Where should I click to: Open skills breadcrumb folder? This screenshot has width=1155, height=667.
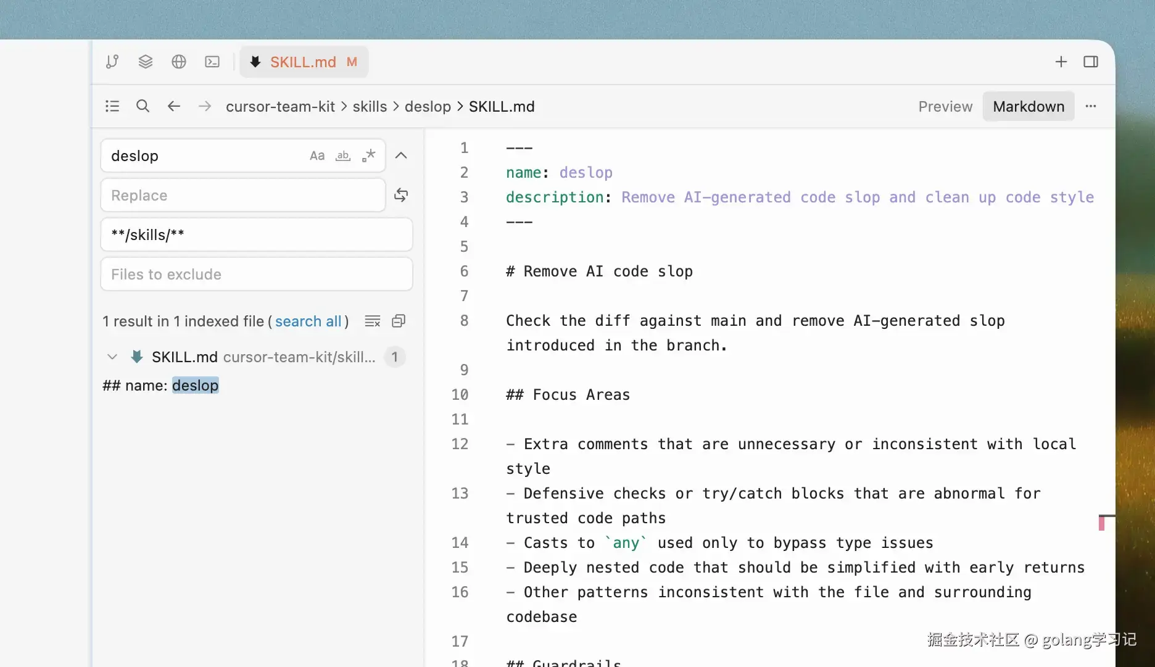pyautogui.click(x=370, y=106)
